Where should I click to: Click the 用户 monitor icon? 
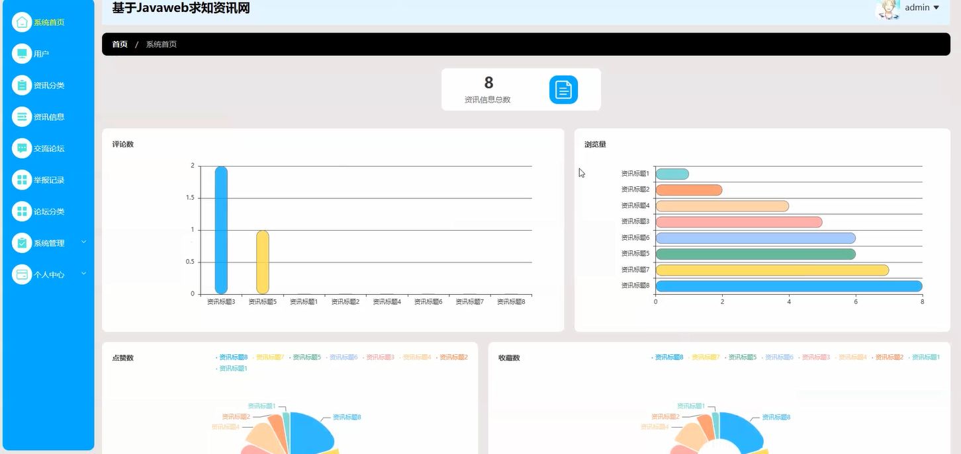pyautogui.click(x=22, y=54)
